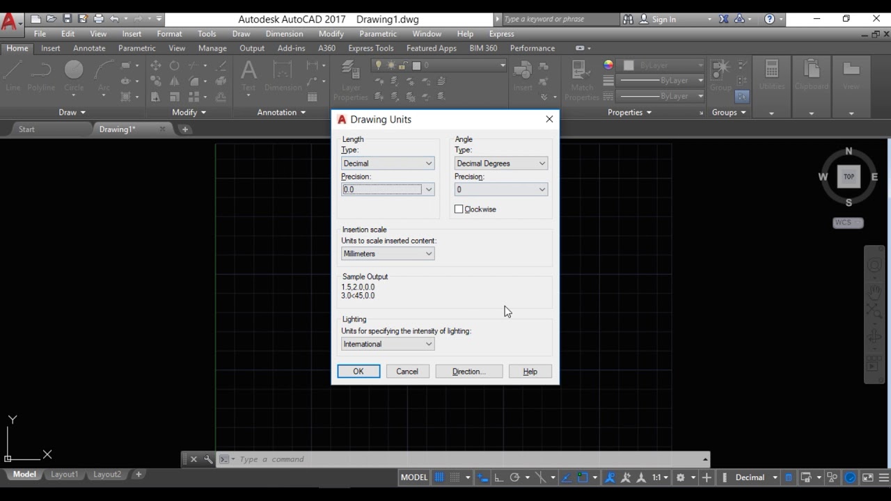The width and height of the screenshot is (891, 501).
Task: Click the Direction... button
Action: [x=469, y=372]
